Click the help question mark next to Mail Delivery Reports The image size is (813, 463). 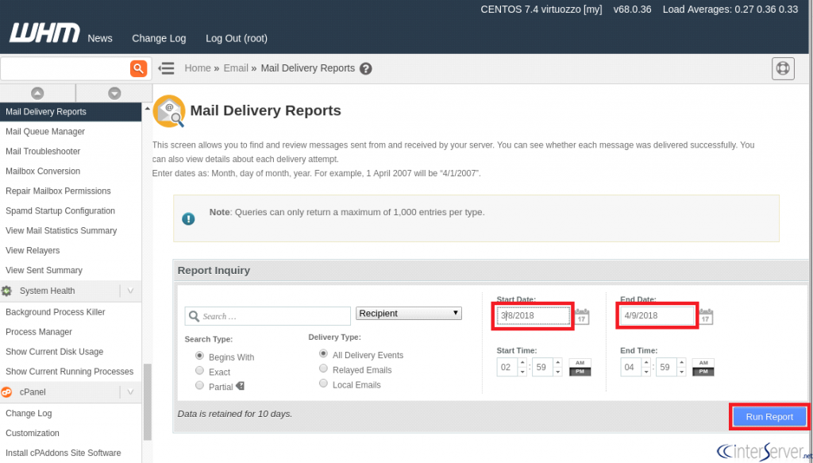tap(365, 68)
